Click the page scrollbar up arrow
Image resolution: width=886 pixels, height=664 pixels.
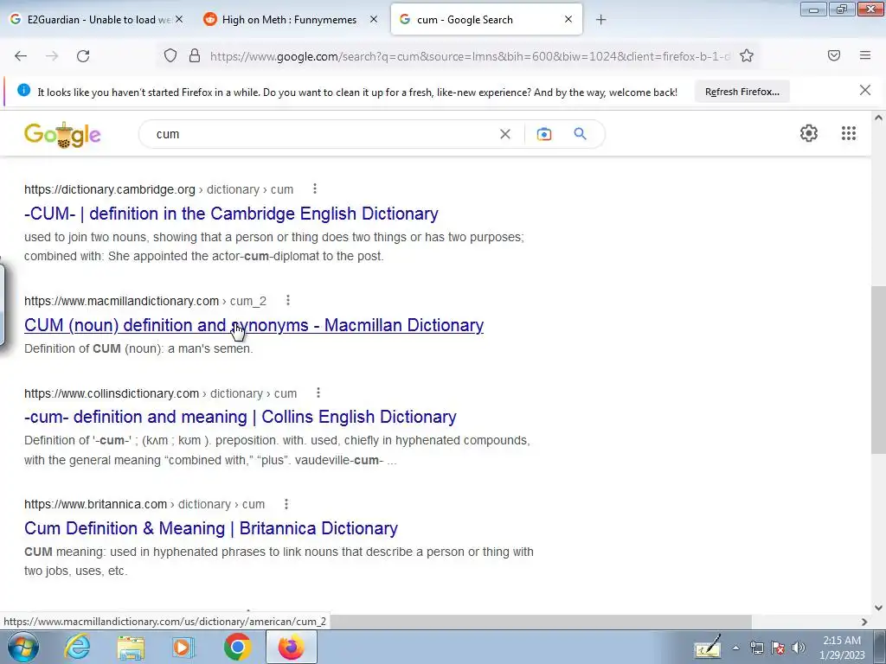(x=878, y=118)
